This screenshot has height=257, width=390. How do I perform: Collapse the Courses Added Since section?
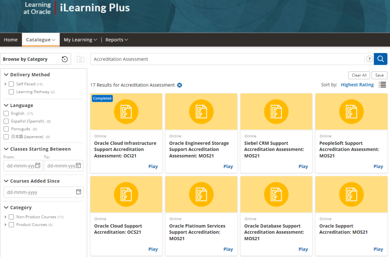[6, 181]
